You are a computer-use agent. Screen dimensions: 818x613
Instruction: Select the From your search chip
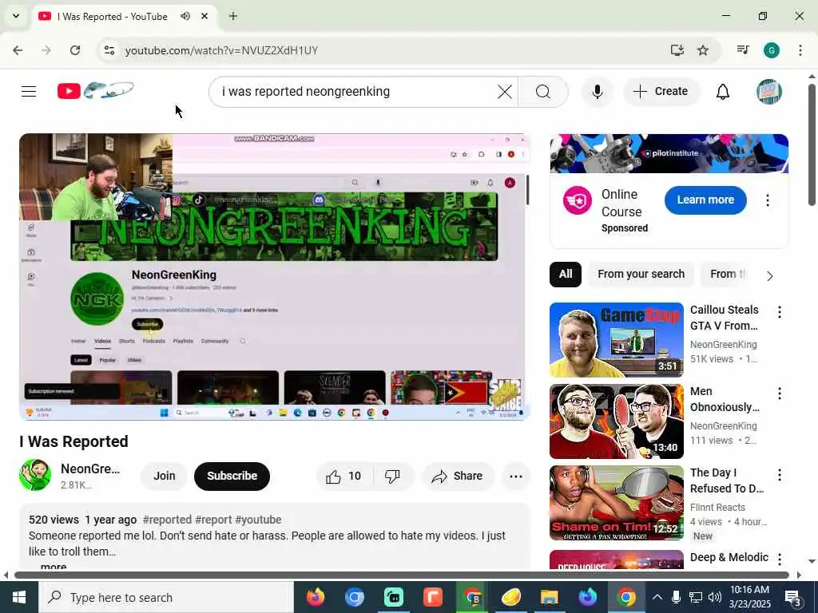click(x=641, y=275)
